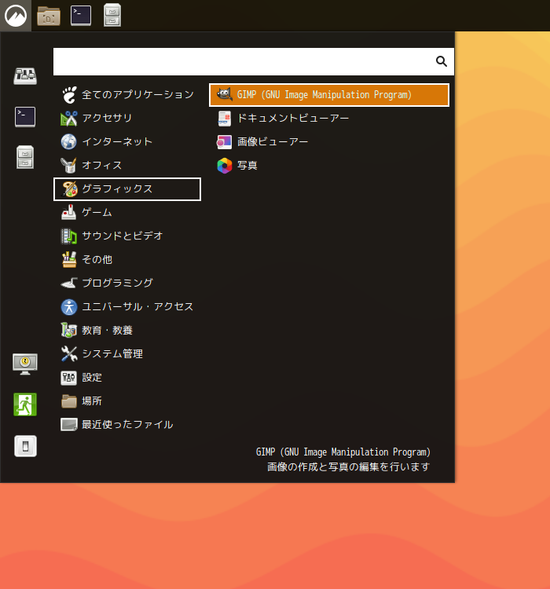Log out using green exit icon
Image resolution: width=550 pixels, height=589 pixels.
25,404
